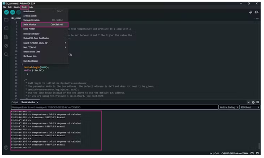Image resolution: width=264 pixels, height=158 pixels.
Task: Open the Sketch menu
Action: pos(16,7)
